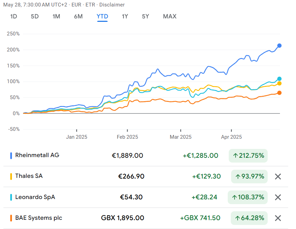The image size is (296, 229).
Task: Click the gain value +GBX 741.50
Action: point(200,218)
